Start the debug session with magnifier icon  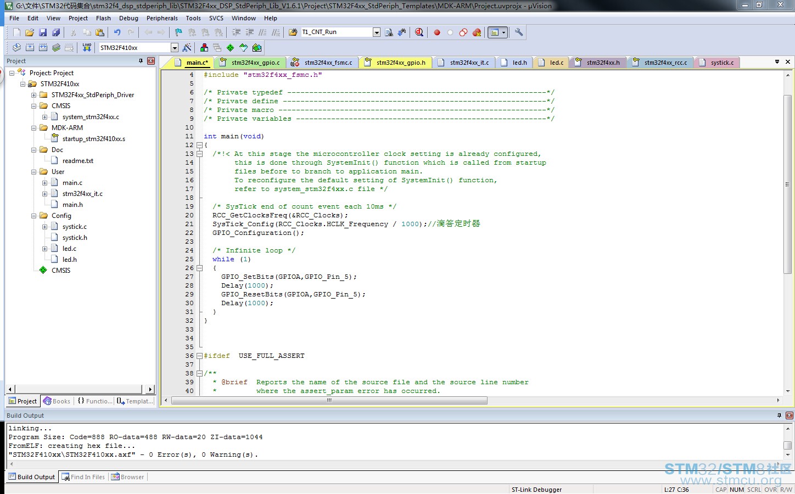[x=419, y=32]
